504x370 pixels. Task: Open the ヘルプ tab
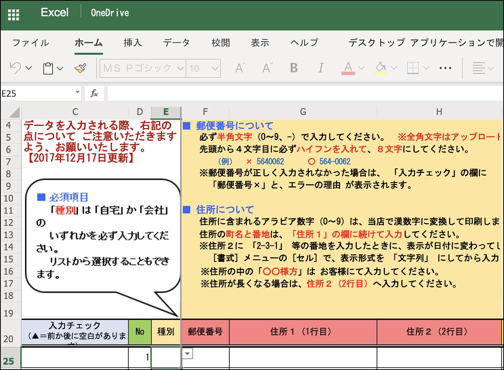click(x=304, y=43)
